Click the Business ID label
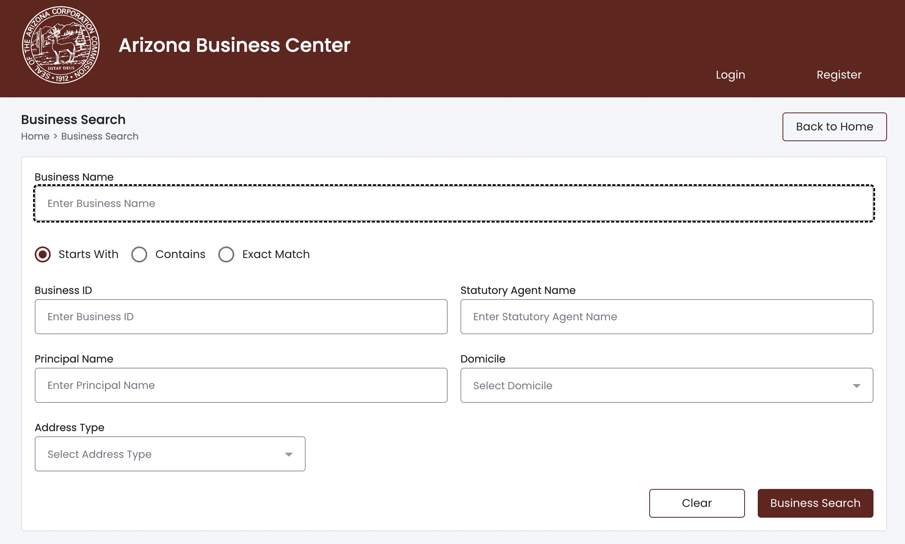The image size is (905, 544). [63, 290]
